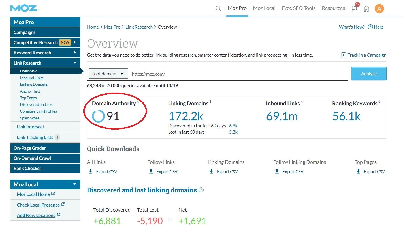The image size is (403, 232).
Task: Show Ranking Keywords info icon
Action: [379, 101]
